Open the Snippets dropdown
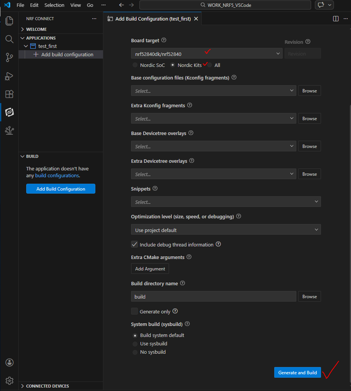 coord(226,202)
